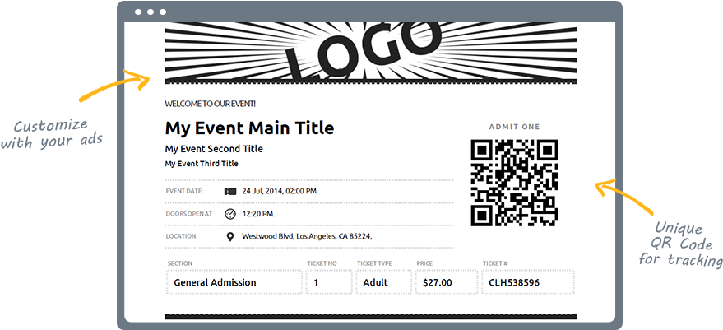Click the My Event Second Title text
The height and width of the screenshot is (330, 723).
(214, 149)
